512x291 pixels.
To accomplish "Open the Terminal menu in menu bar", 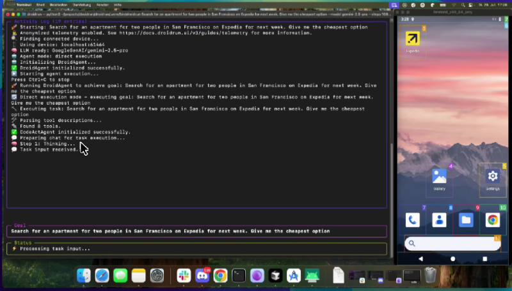I will [x=24, y=4].
